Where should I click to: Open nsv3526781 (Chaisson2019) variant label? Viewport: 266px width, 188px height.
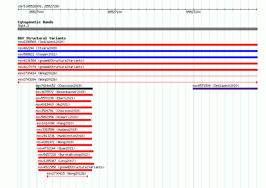coord(58,111)
